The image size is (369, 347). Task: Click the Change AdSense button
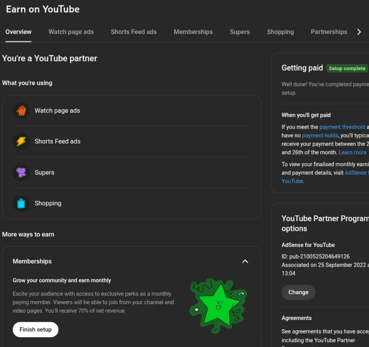[298, 292]
